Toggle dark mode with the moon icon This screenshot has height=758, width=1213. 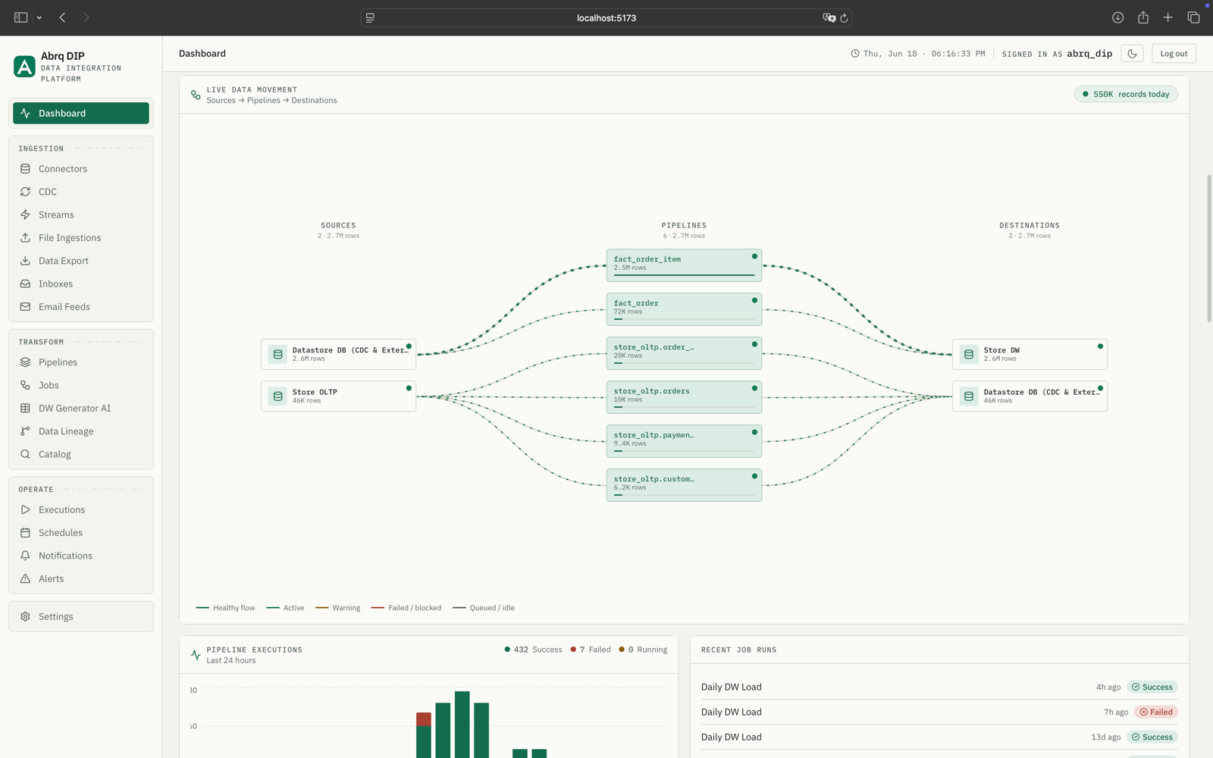pos(1132,53)
